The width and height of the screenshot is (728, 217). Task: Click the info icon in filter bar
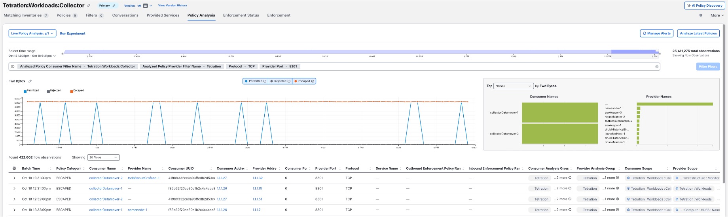point(13,67)
